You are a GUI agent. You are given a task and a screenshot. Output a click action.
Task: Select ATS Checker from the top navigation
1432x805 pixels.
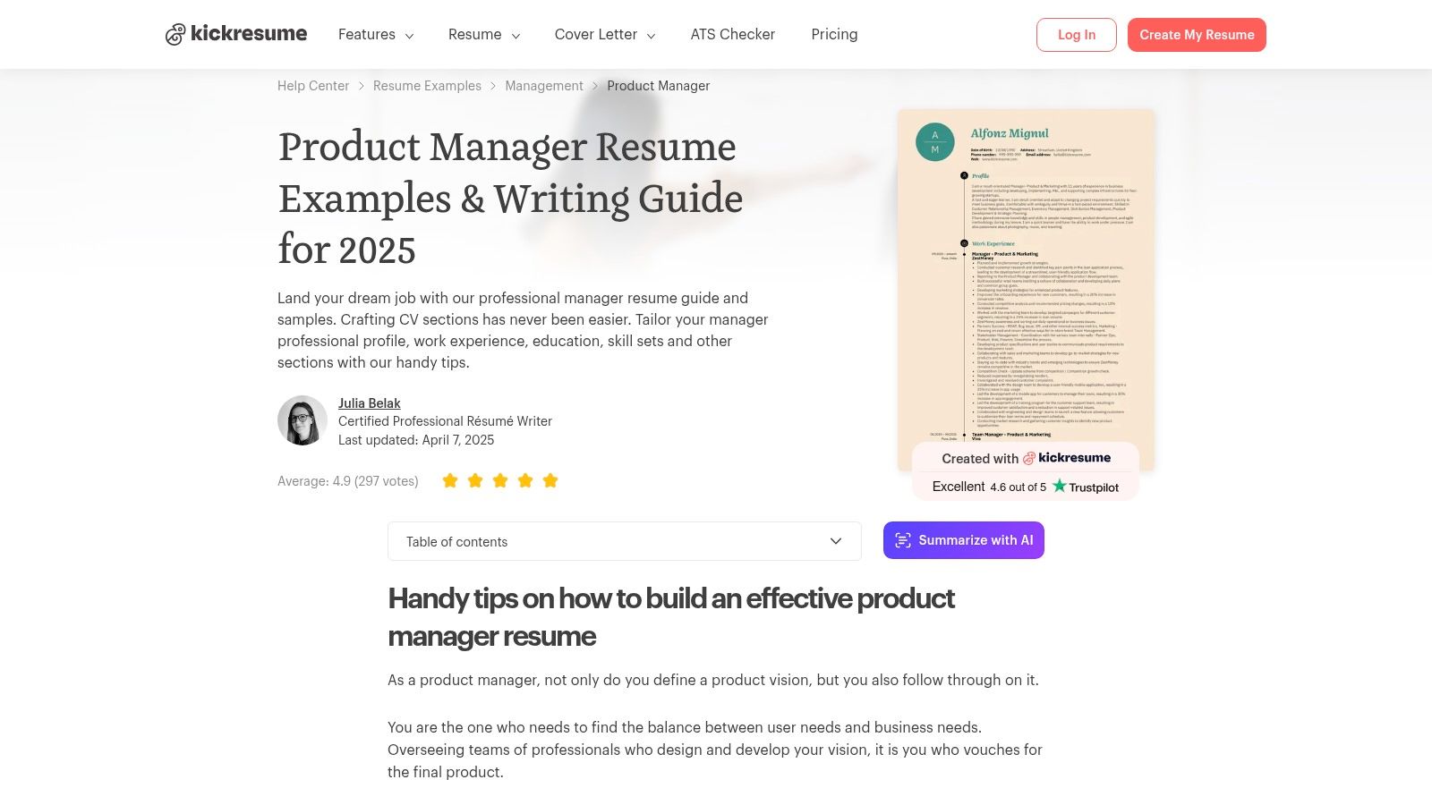[x=732, y=34]
